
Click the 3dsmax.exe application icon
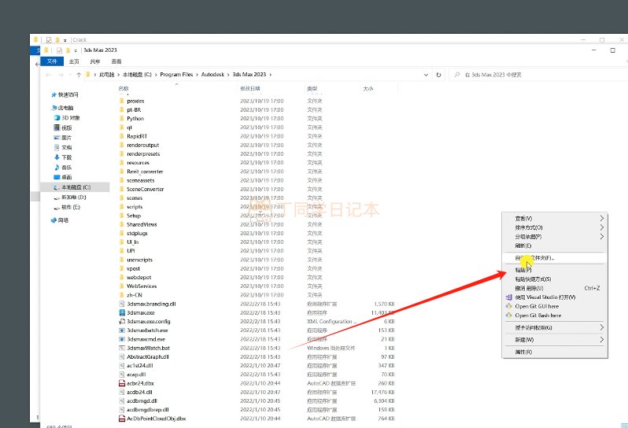point(121,312)
